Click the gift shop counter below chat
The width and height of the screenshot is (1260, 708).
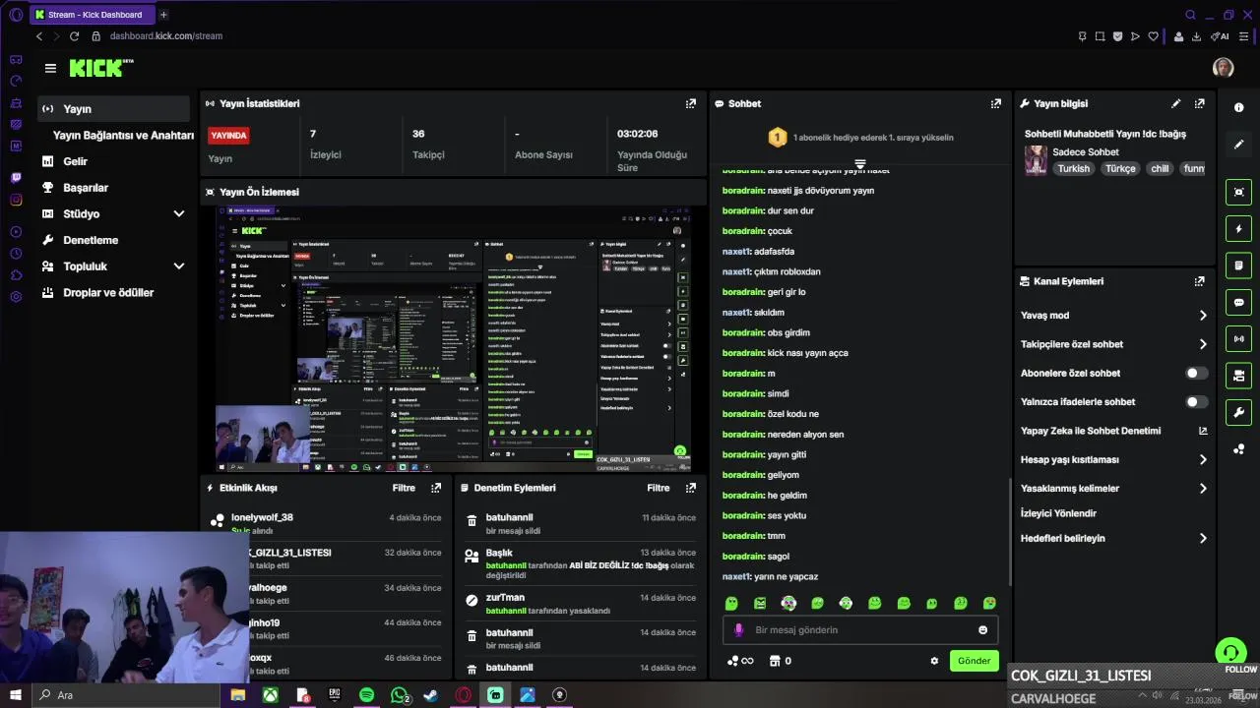(780, 661)
